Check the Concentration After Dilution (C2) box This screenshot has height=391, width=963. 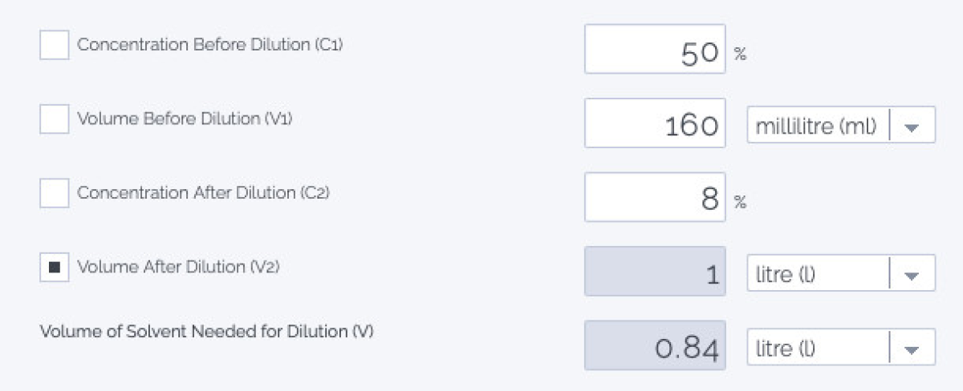[54, 193]
